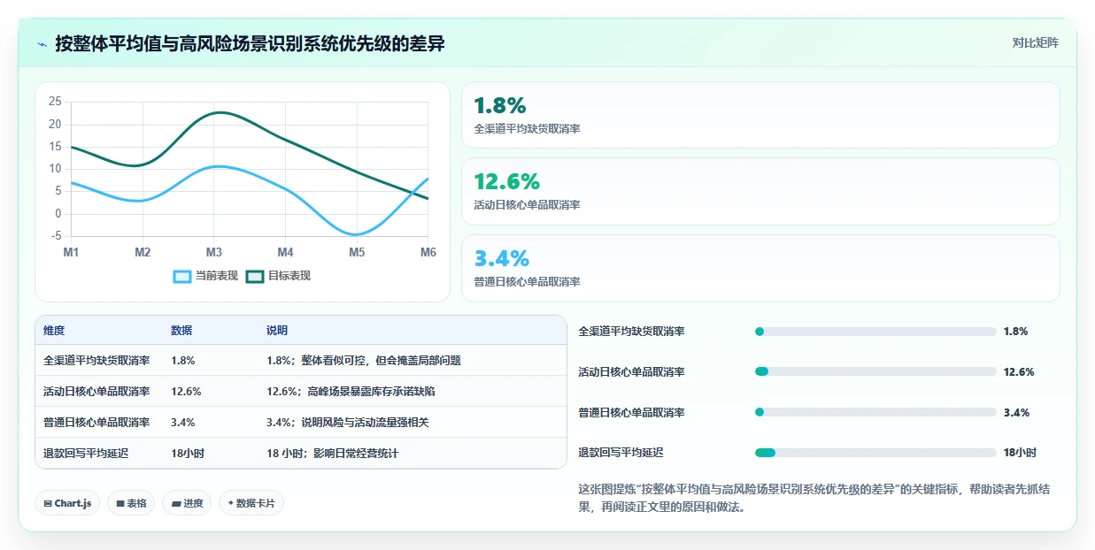1095x550 pixels.
Task: Click the M3 x-axis label
Action: (214, 252)
